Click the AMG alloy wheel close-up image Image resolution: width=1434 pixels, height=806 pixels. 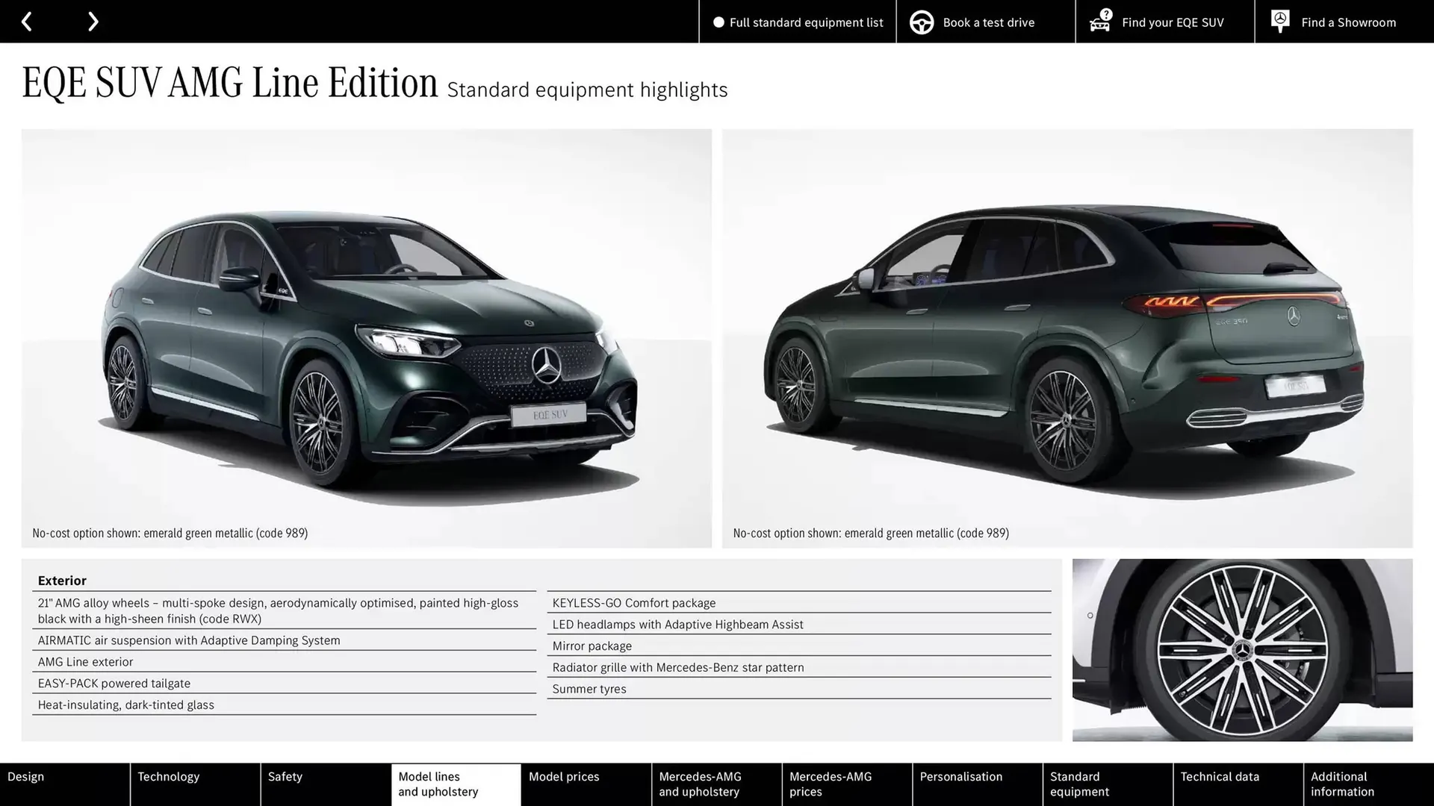(1244, 650)
